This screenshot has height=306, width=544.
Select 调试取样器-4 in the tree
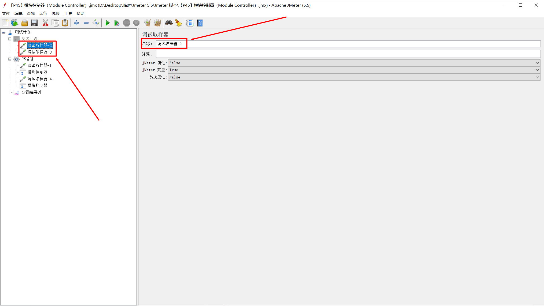[40, 79]
